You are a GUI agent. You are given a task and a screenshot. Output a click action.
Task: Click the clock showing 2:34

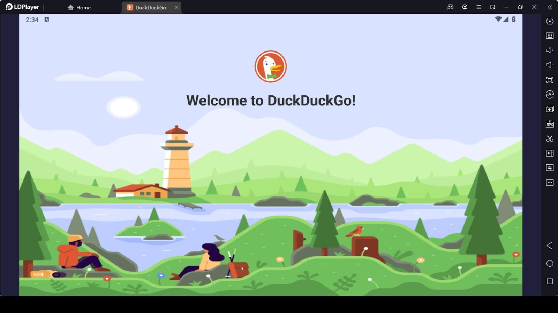point(32,20)
